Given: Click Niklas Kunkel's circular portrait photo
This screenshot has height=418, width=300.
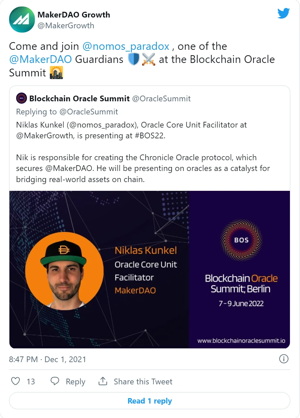Looking at the screenshot, I should 65,271.
